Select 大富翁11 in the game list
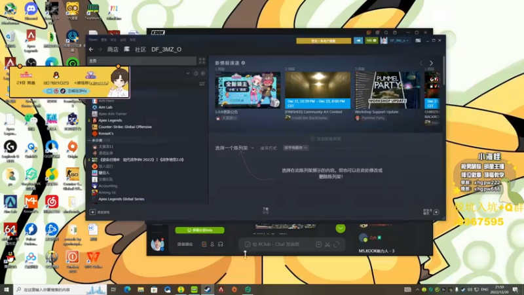524x295 pixels. [x=105, y=146]
